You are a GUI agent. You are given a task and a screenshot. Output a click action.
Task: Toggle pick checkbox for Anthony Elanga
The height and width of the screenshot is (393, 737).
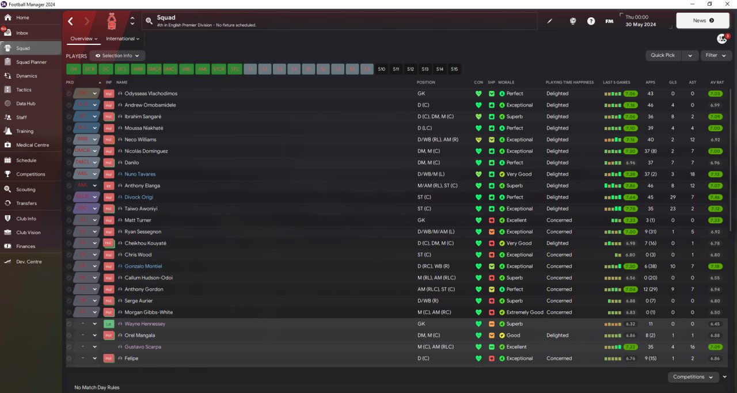click(69, 186)
